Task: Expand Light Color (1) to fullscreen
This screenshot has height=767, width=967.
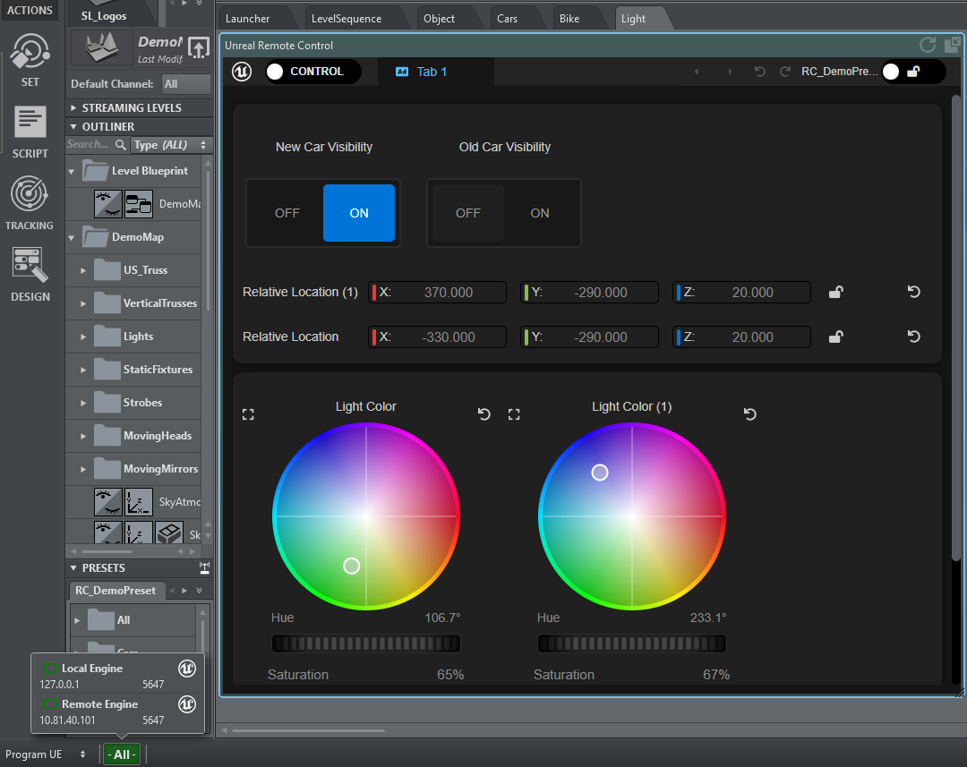Action: 514,414
